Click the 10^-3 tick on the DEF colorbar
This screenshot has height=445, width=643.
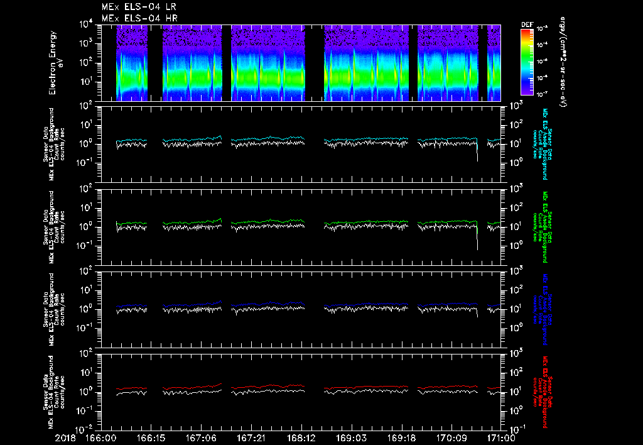coord(543,28)
